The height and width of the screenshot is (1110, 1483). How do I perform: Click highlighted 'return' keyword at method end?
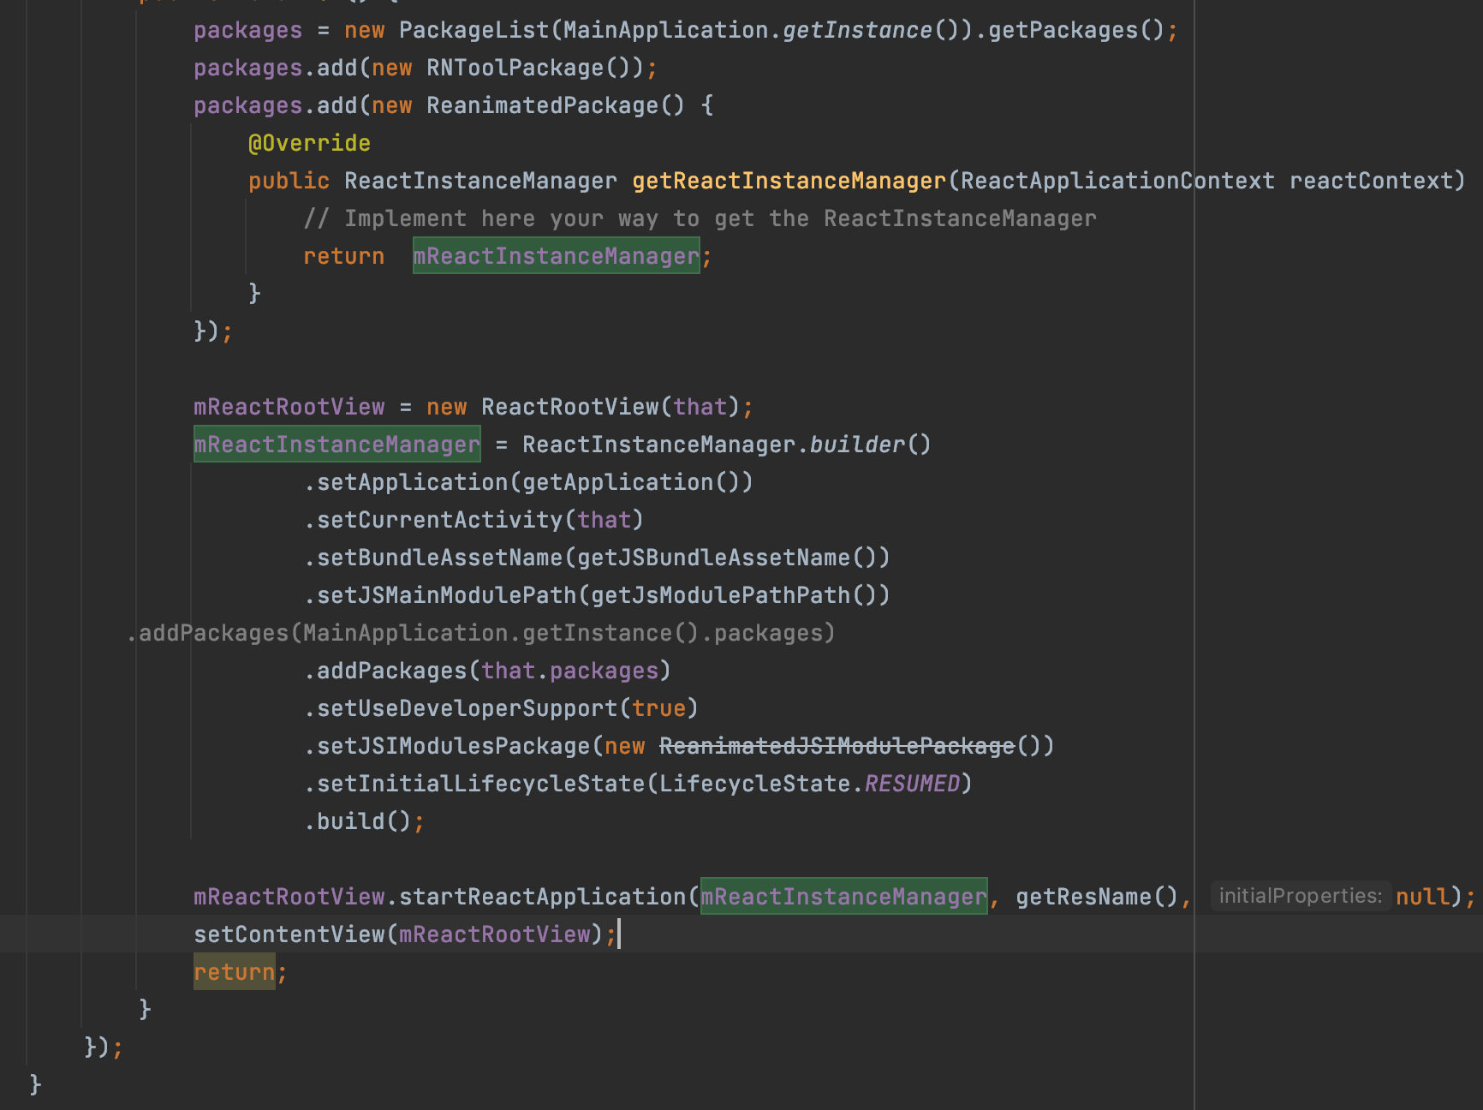(x=235, y=972)
